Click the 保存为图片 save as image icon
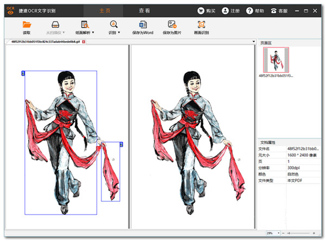Image resolution: width=326 pixels, height=241 pixels. (x=172, y=24)
